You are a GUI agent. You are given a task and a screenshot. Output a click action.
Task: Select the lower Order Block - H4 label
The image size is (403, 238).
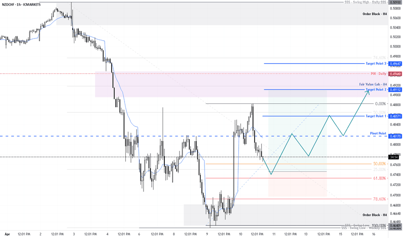click(x=374, y=215)
